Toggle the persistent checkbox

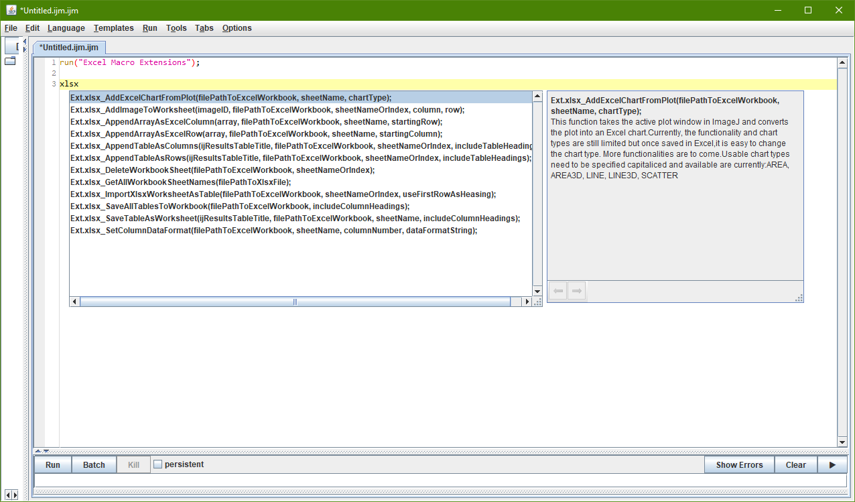point(158,464)
